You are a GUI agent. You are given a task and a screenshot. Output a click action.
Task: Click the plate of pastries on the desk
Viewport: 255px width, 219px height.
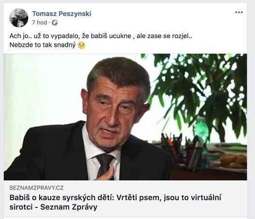point(233,161)
